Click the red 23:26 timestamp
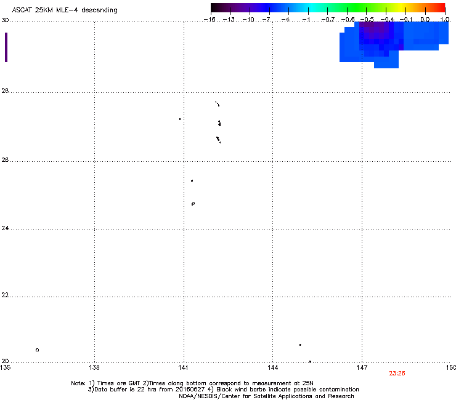 (x=397, y=374)
